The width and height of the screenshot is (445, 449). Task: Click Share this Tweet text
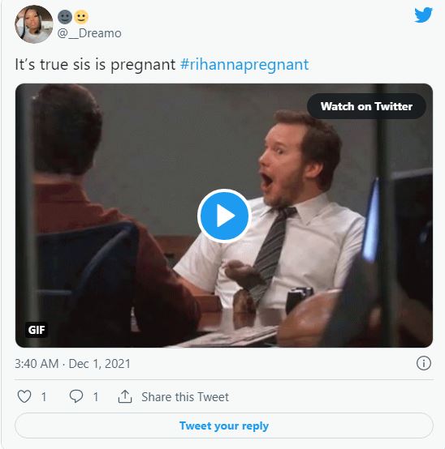click(x=185, y=397)
